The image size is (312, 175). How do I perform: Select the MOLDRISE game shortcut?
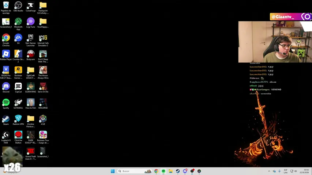[x=43, y=104]
